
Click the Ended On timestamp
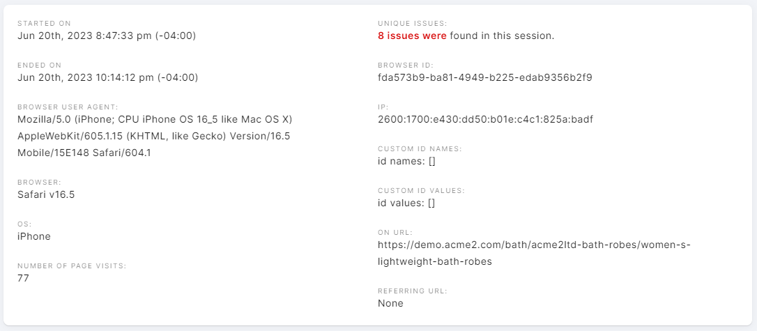[x=107, y=77]
